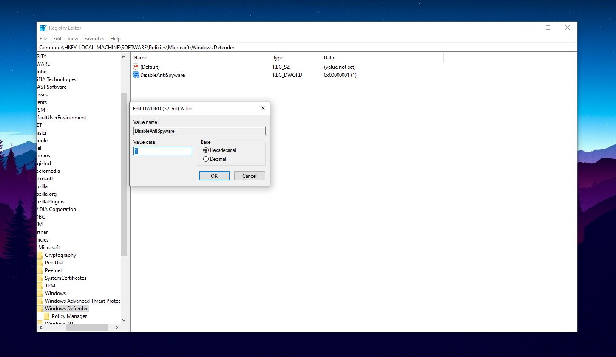Close the Edit DWORD (32-bit) Value dialog
This screenshot has width=616, height=357.
[x=263, y=108]
